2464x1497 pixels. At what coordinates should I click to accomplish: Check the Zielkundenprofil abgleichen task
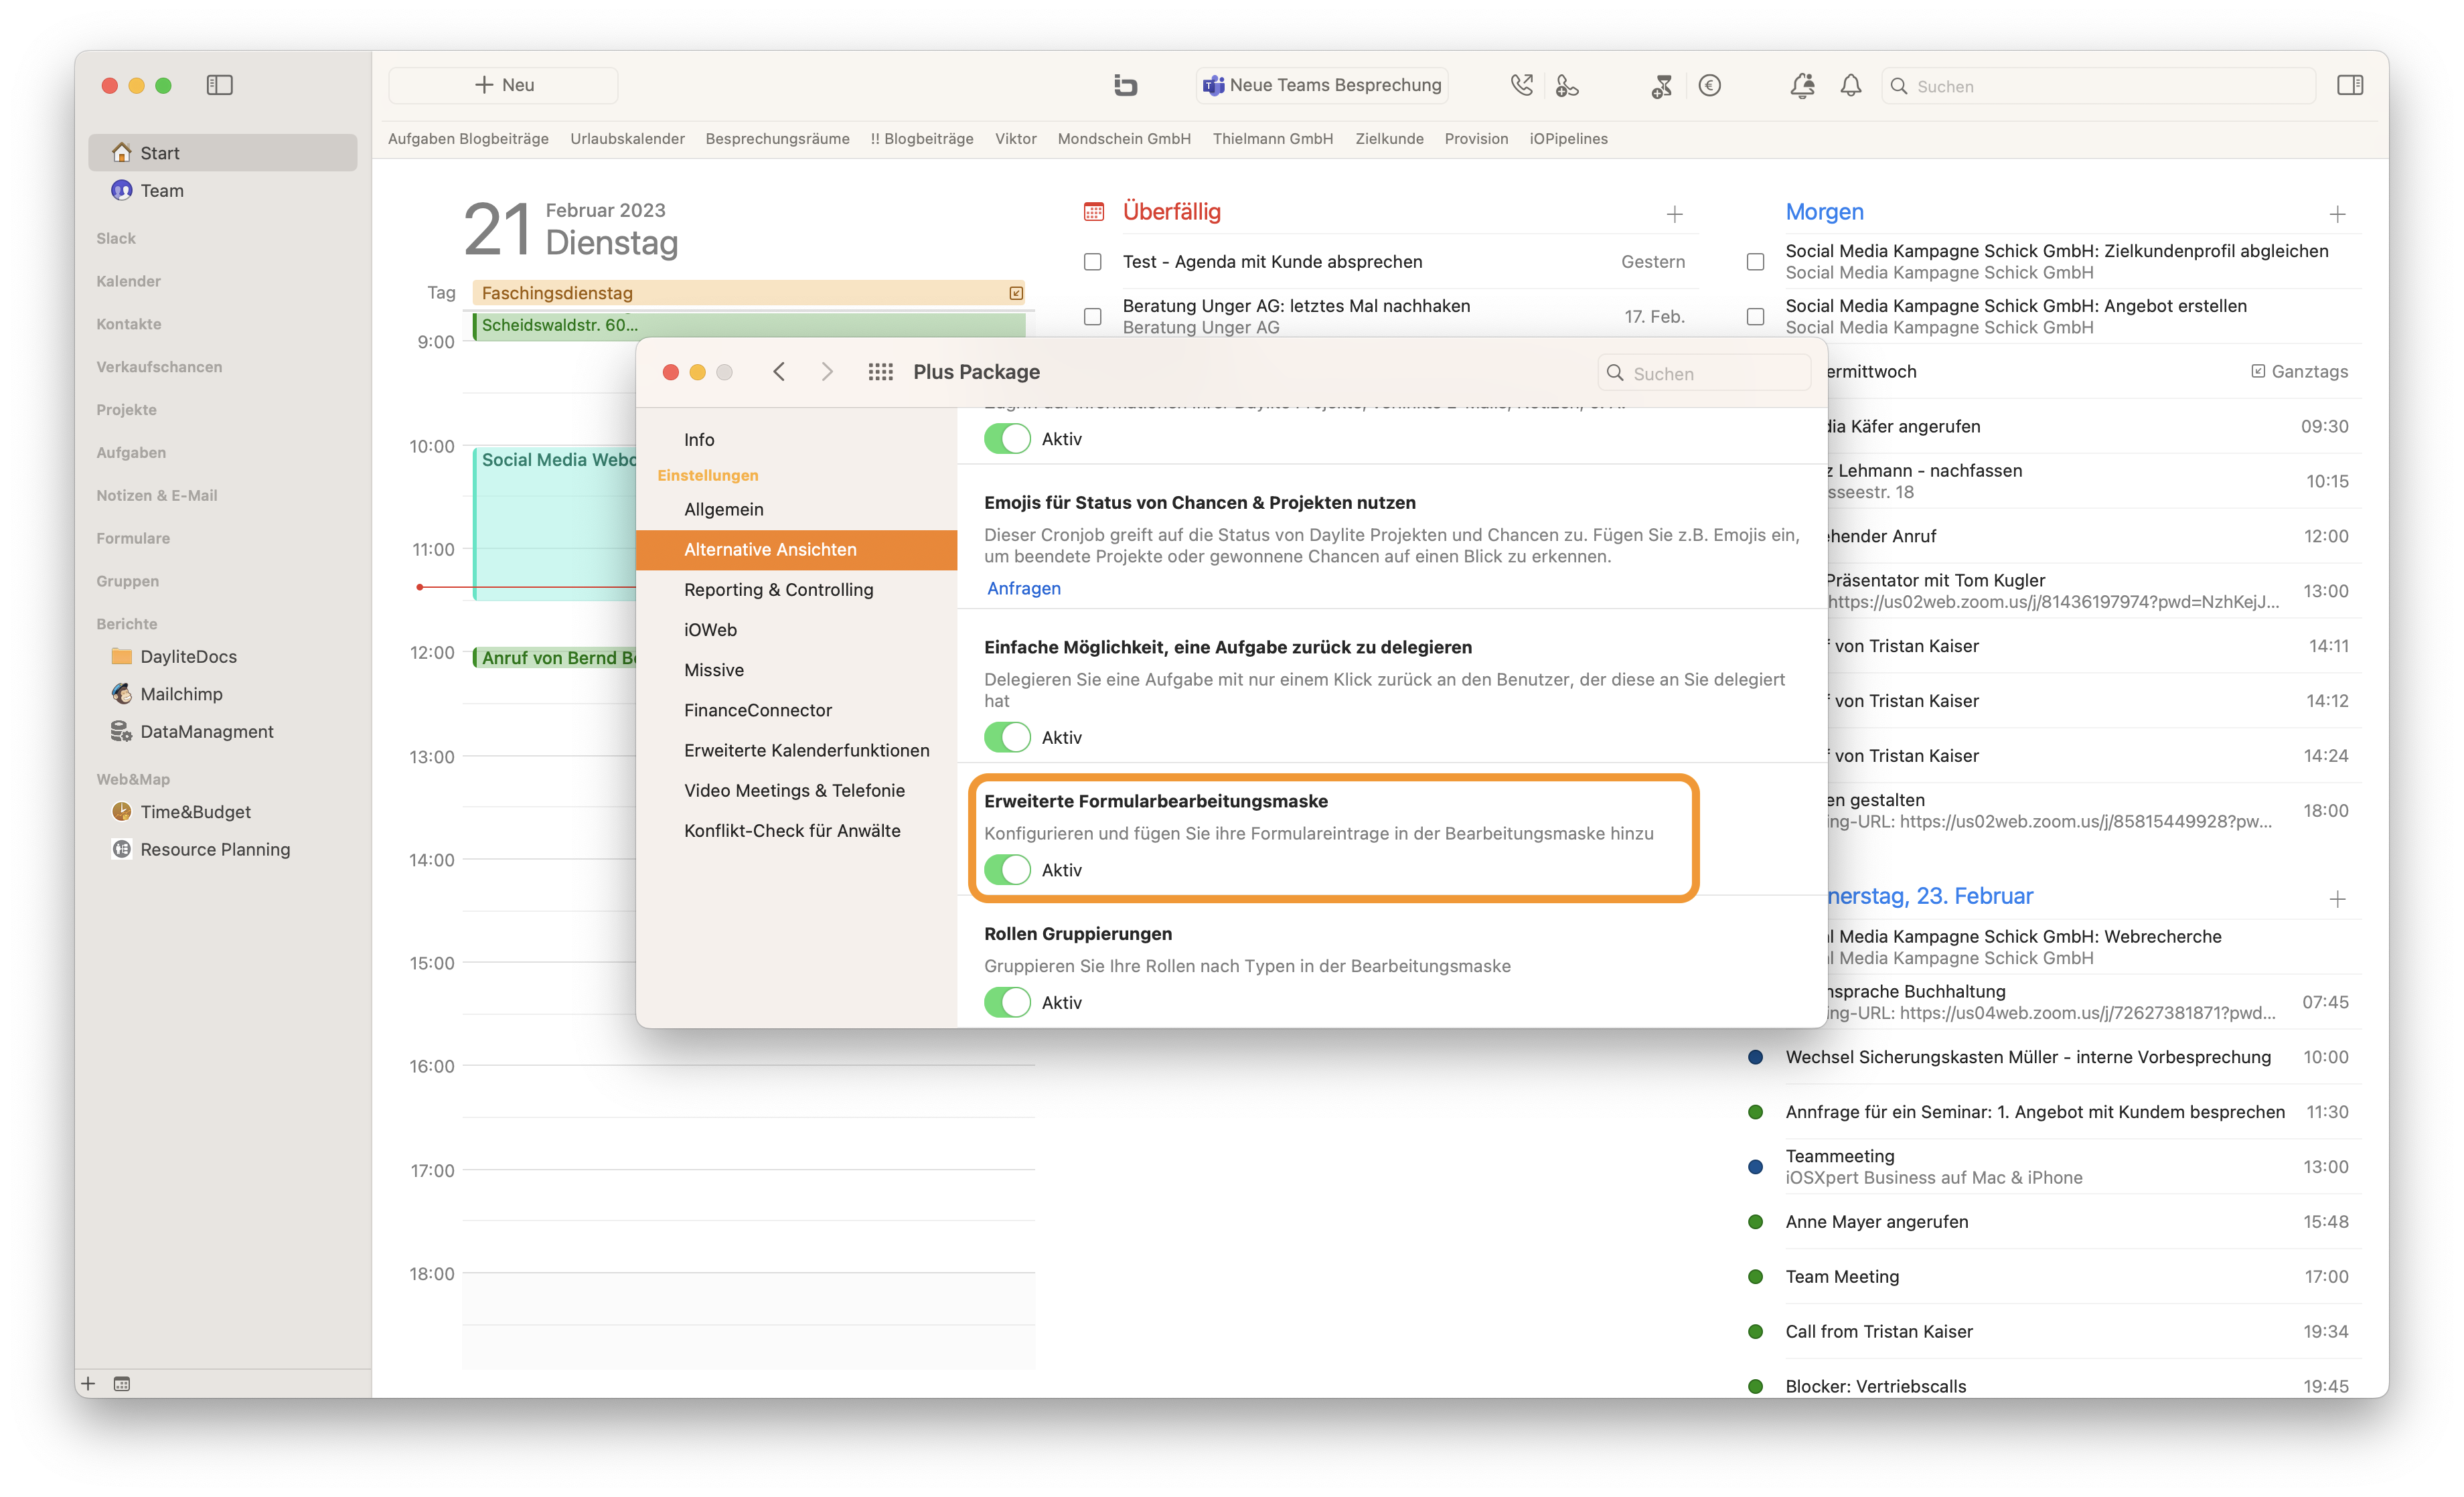coord(1755,261)
